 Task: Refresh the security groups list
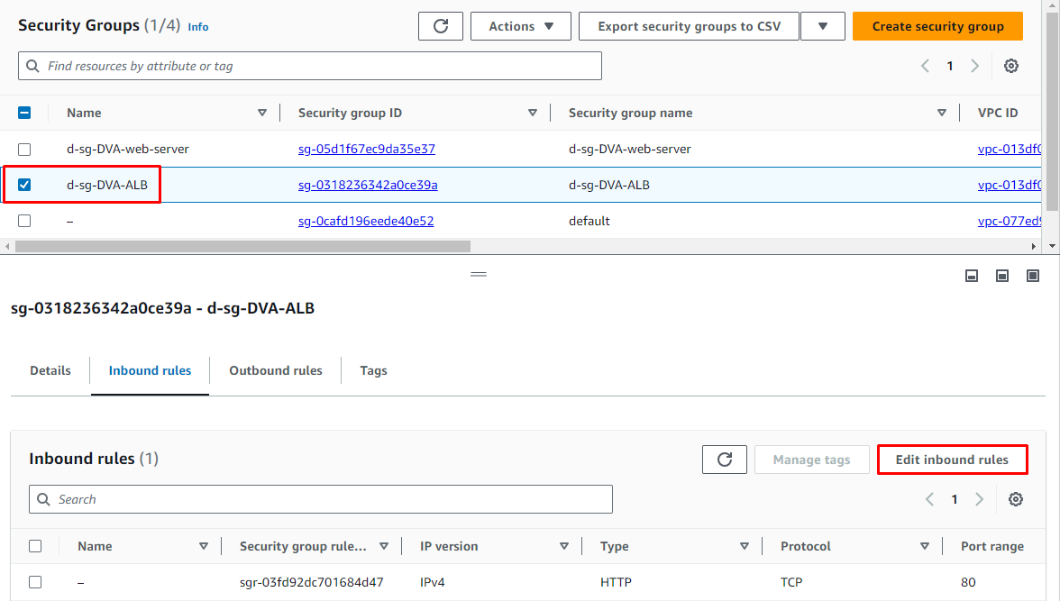tap(441, 26)
